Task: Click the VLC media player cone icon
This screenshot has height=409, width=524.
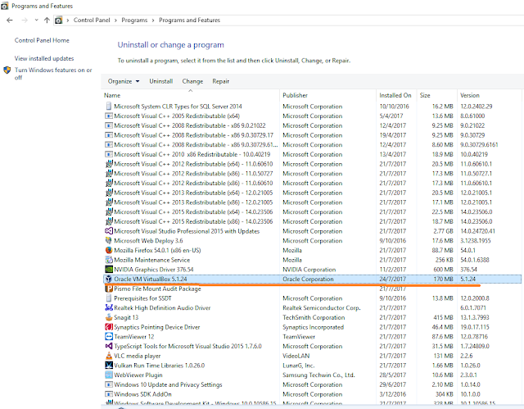Action: [109, 356]
